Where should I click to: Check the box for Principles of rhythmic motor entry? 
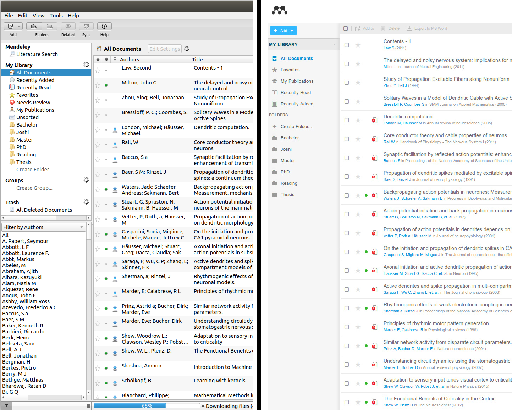[347, 327]
